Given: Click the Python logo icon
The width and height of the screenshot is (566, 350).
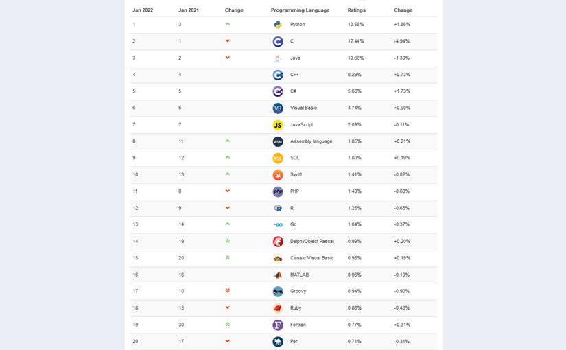Looking at the screenshot, I should point(278,25).
